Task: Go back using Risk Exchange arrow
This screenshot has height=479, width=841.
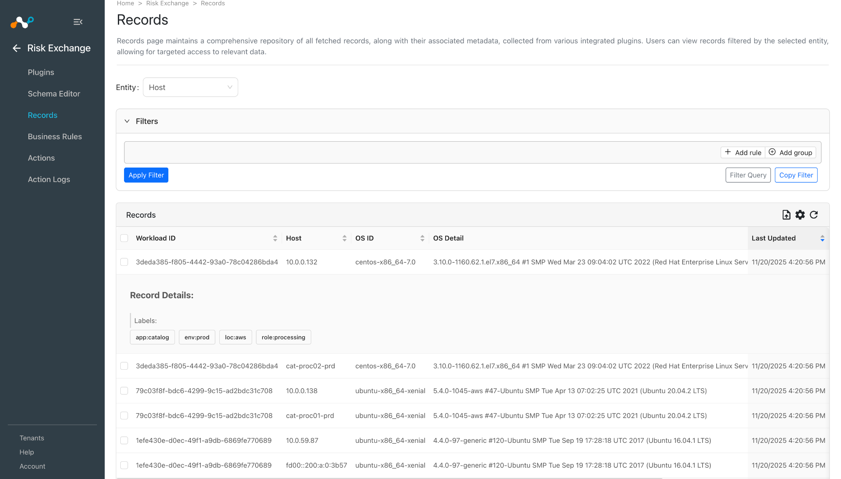Action: click(16, 48)
